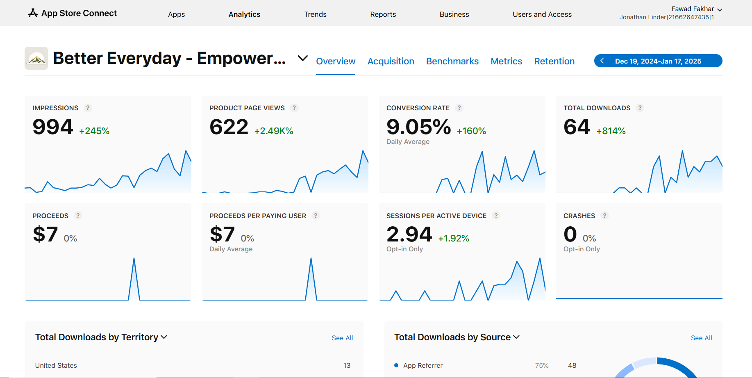
Task: Switch to the Metrics tab
Action: [507, 61]
